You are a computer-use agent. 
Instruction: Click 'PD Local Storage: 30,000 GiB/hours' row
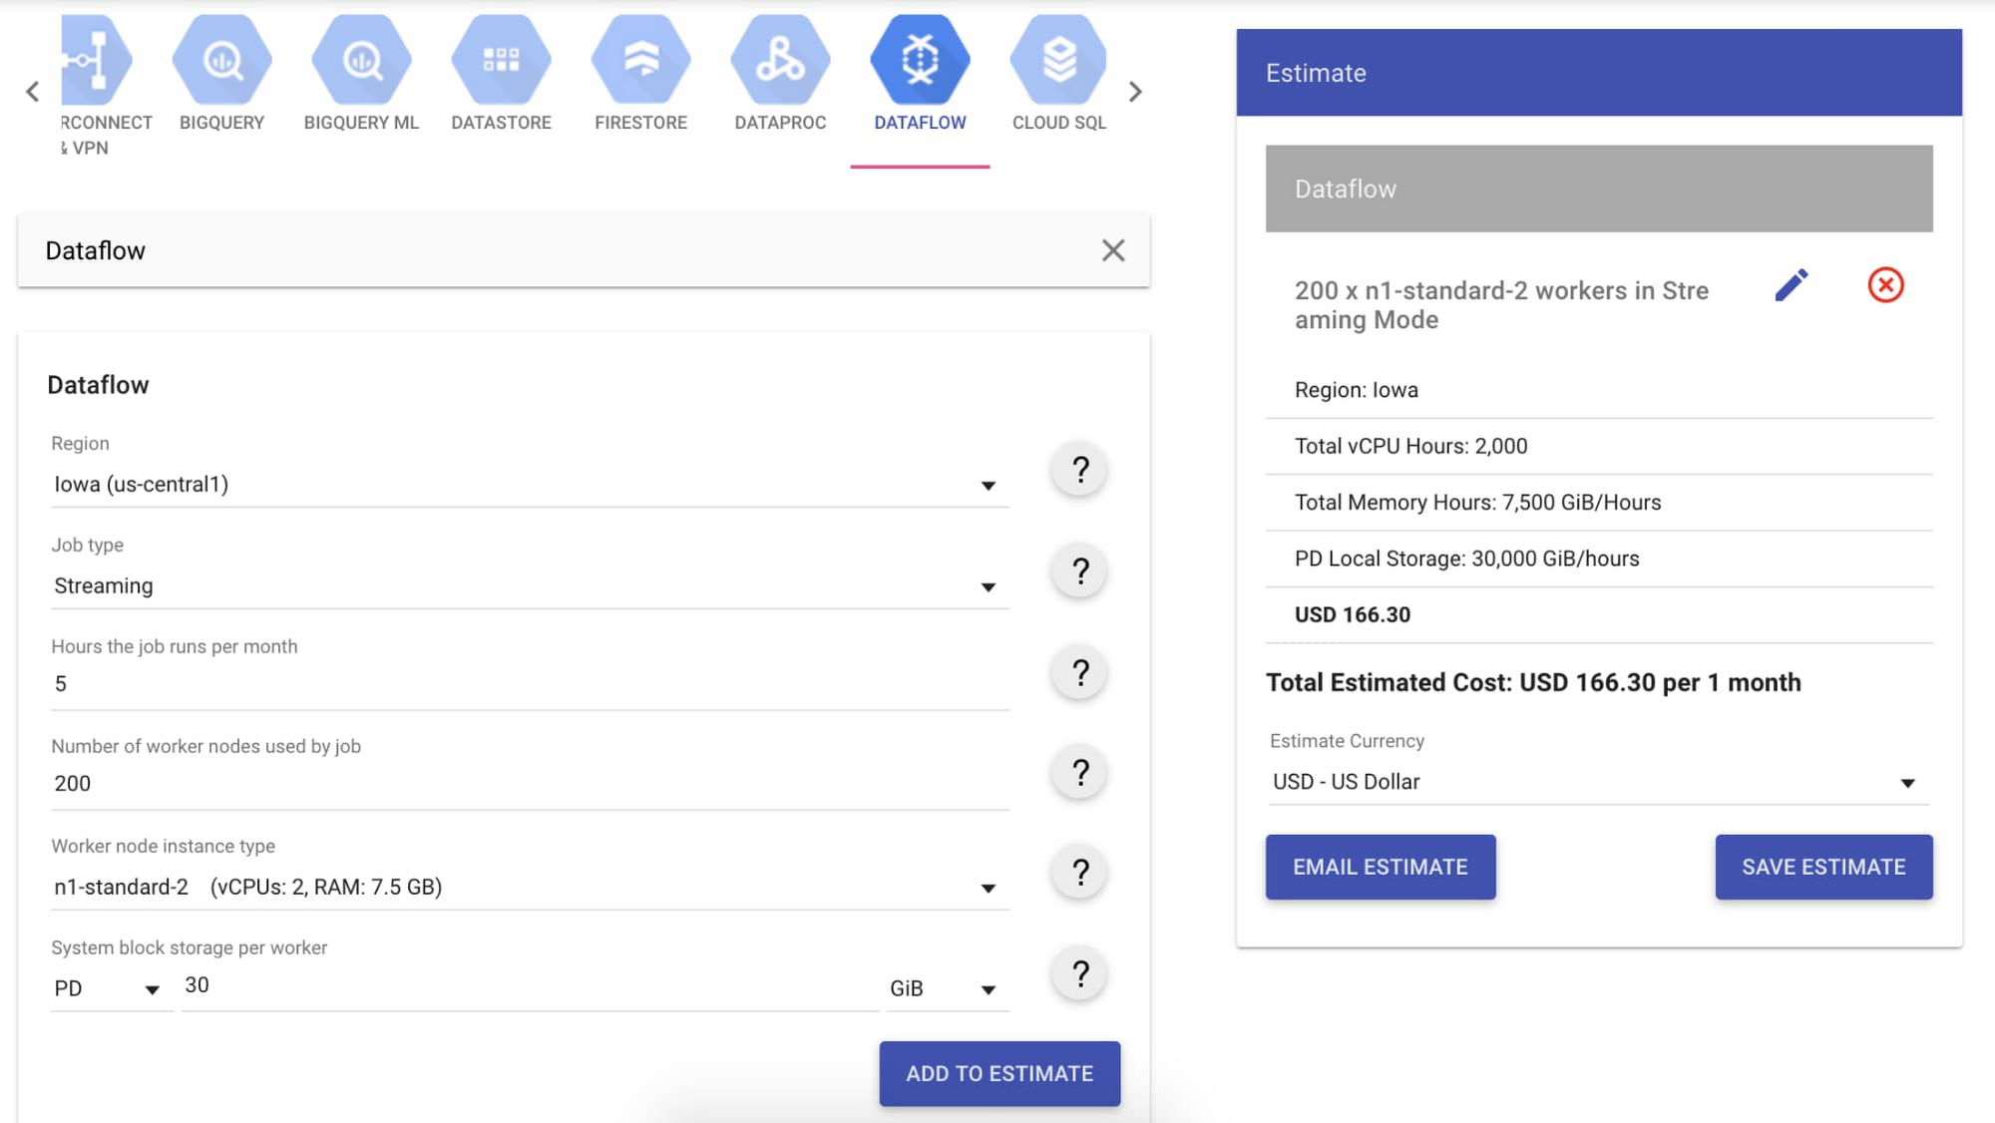1599,559
